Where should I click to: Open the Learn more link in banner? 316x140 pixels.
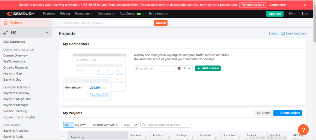(277, 5)
